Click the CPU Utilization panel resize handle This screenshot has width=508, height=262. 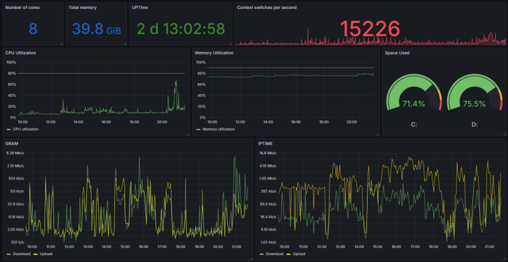187,134
